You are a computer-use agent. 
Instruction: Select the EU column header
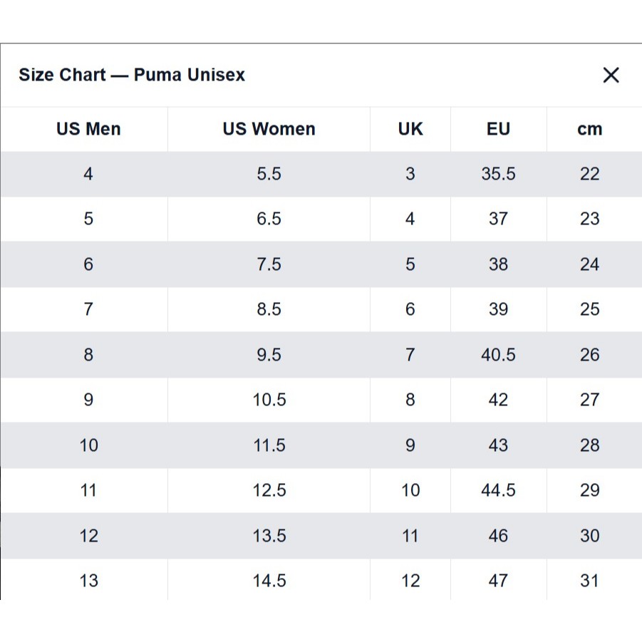point(498,129)
